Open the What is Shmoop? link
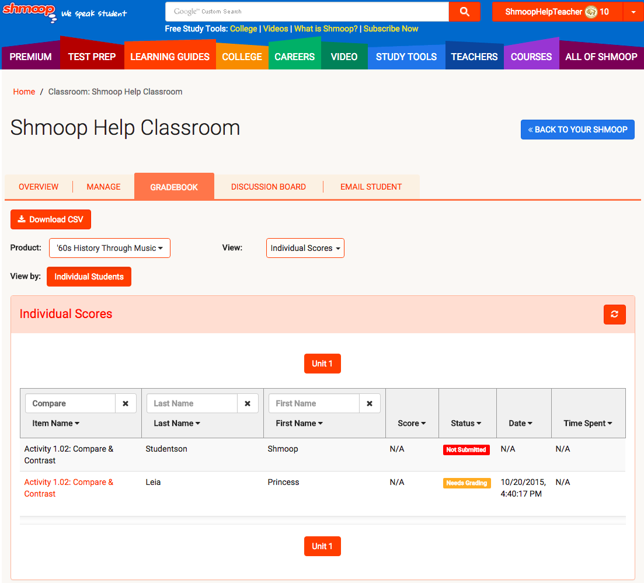Image resolution: width=644 pixels, height=583 pixels. pos(326,29)
